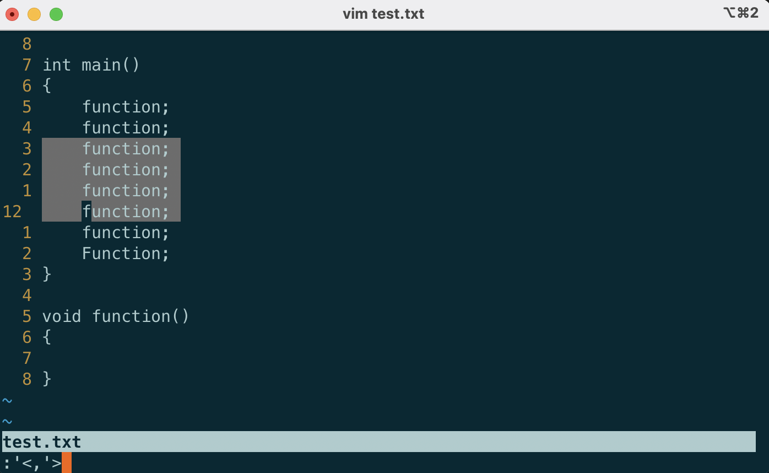This screenshot has height=473, width=769.
Task: Click the :'<,'> command-line range text
Action: coord(32,463)
